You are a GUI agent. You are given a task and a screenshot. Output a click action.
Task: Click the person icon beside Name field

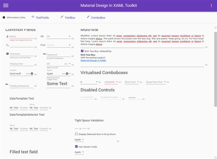(x=8, y=36)
